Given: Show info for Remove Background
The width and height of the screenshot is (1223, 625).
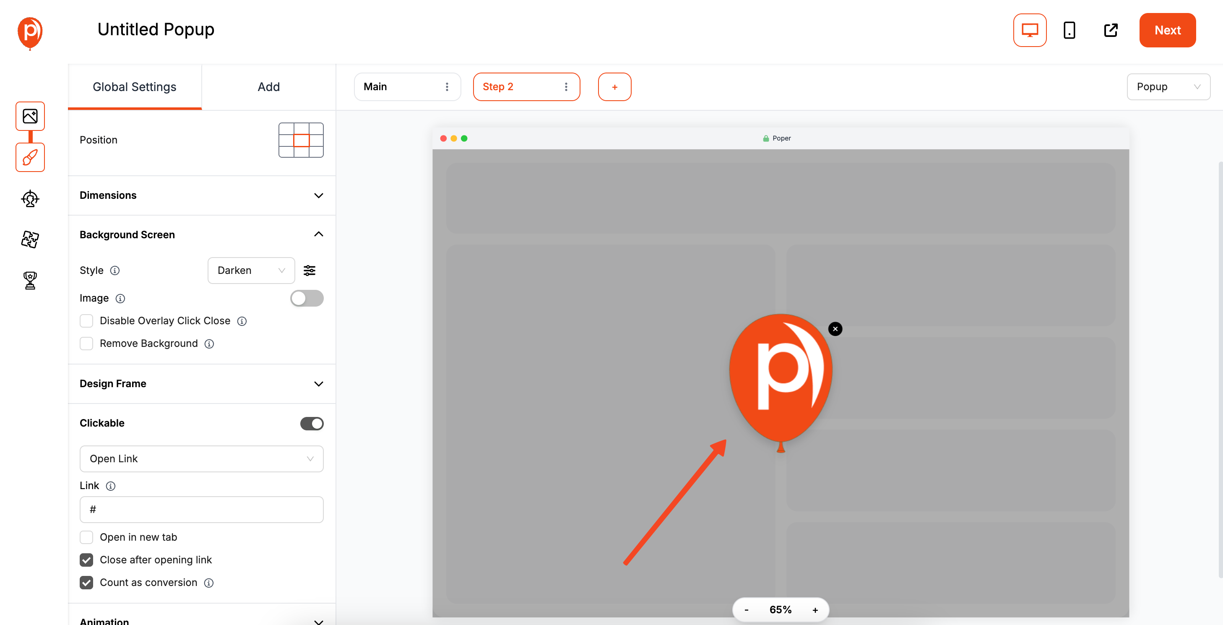Looking at the screenshot, I should click(x=209, y=344).
